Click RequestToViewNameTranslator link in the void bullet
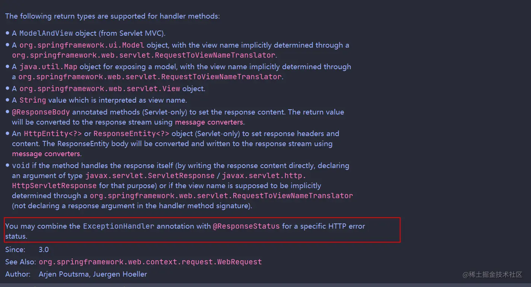This screenshot has height=287, width=531. pyautogui.click(x=221, y=196)
